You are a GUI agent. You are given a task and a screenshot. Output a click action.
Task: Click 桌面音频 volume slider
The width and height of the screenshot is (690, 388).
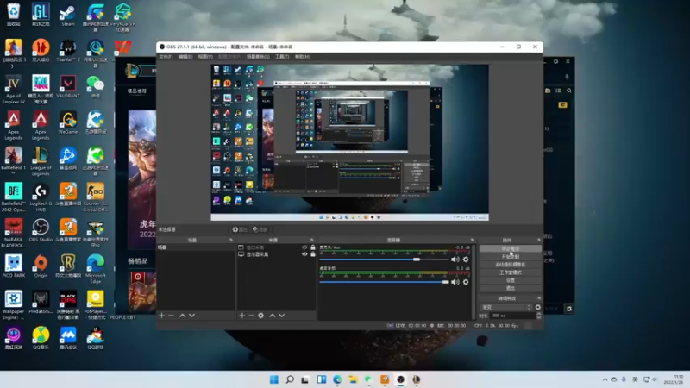(384, 282)
